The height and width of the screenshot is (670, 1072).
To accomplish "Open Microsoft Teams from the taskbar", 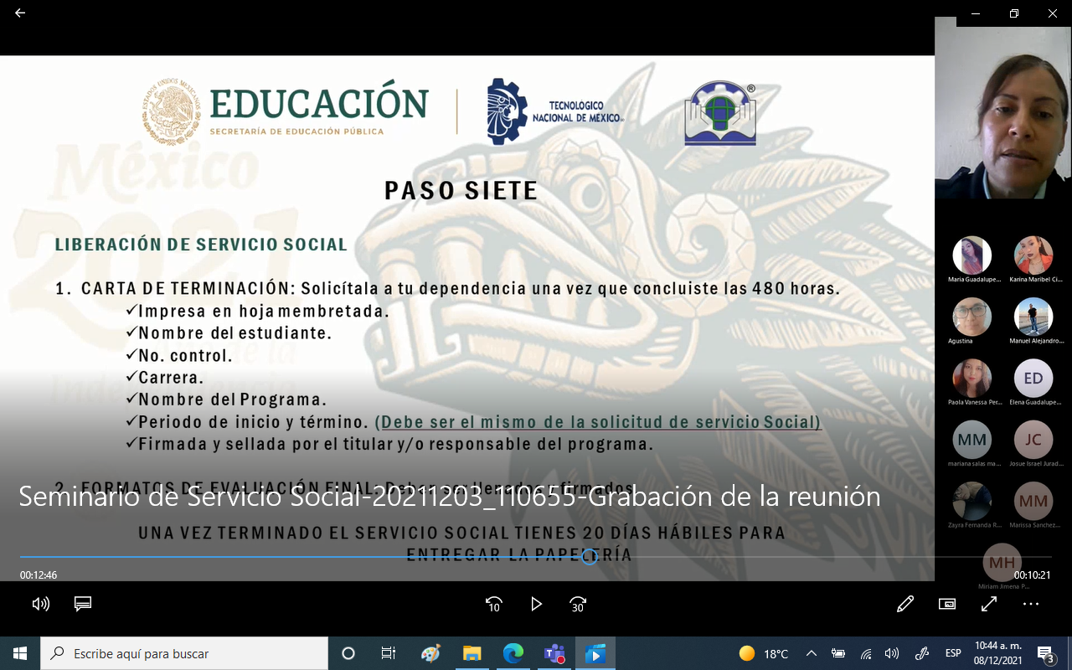I will pyautogui.click(x=554, y=653).
